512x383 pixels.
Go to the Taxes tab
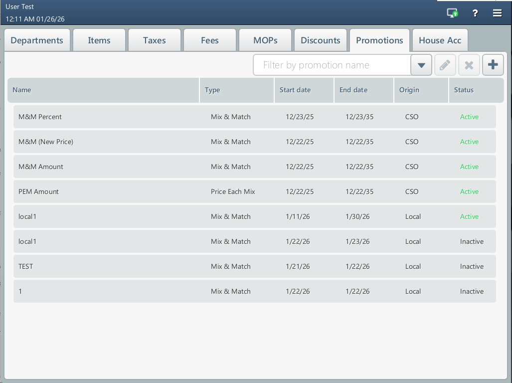click(155, 40)
